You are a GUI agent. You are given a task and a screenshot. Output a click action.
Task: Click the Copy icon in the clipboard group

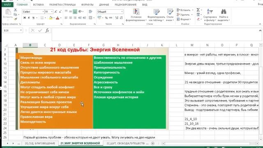(x=16, y=15)
